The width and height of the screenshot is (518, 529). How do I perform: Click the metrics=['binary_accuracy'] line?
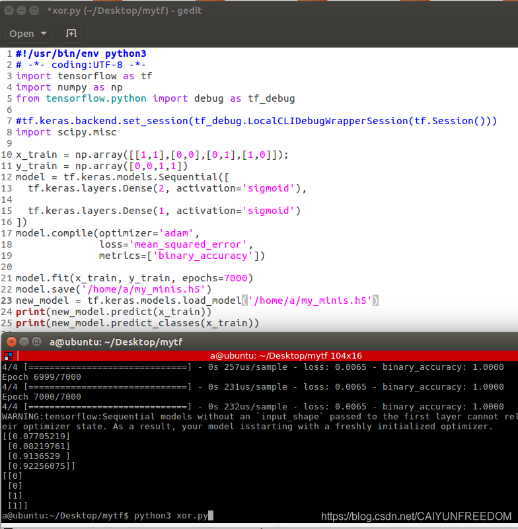[182, 256]
